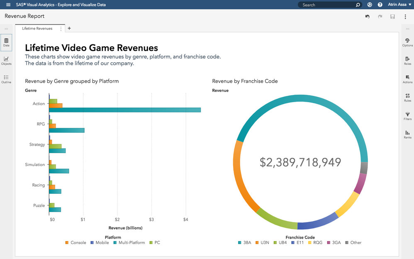Open the Lifetime Revenues tab options menu
414x259 pixels.
[61, 29]
